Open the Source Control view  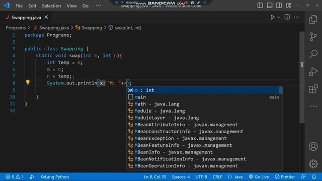[x=313, y=37]
